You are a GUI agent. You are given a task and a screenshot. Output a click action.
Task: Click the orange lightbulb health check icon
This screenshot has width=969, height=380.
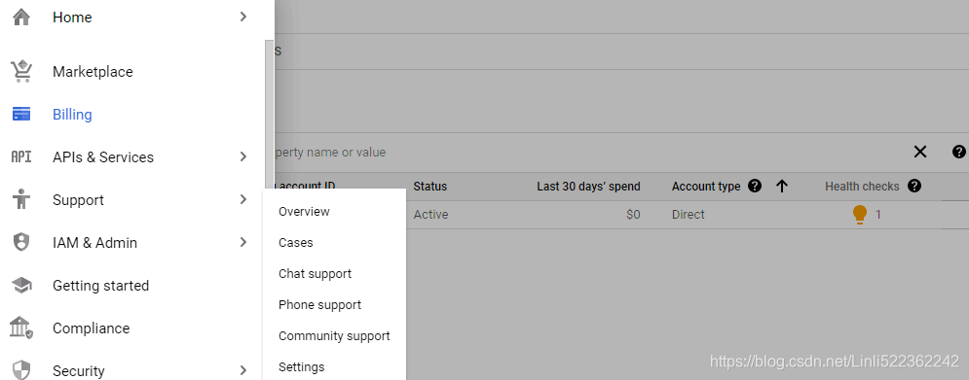[x=860, y=215]
